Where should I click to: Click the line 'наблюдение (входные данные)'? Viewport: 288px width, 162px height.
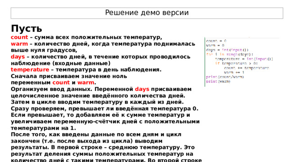click(x=61, y=63)
